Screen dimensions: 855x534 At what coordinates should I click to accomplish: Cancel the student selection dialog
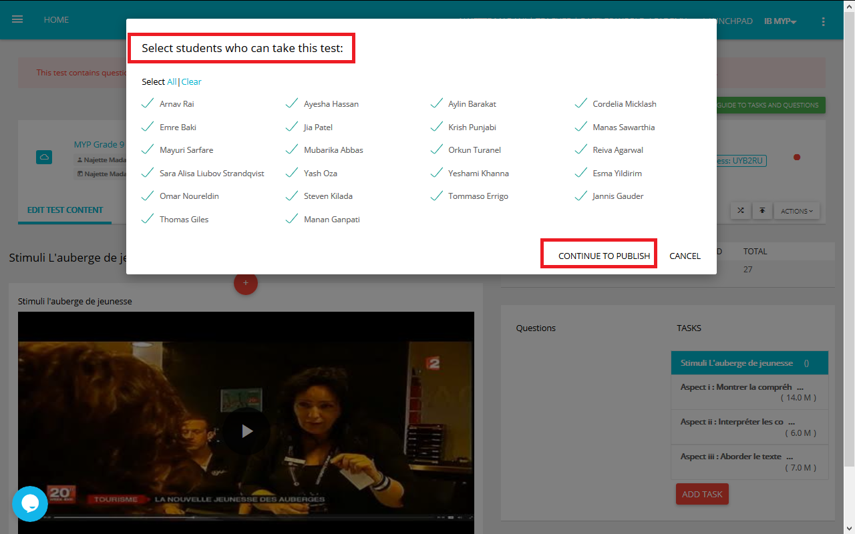pyautogui.click(x=685, y=256)
